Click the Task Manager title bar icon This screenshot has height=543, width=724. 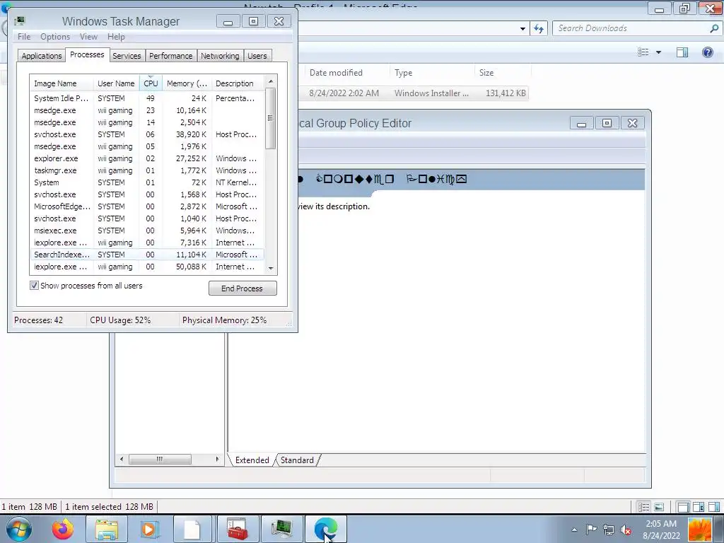point(20,21)
